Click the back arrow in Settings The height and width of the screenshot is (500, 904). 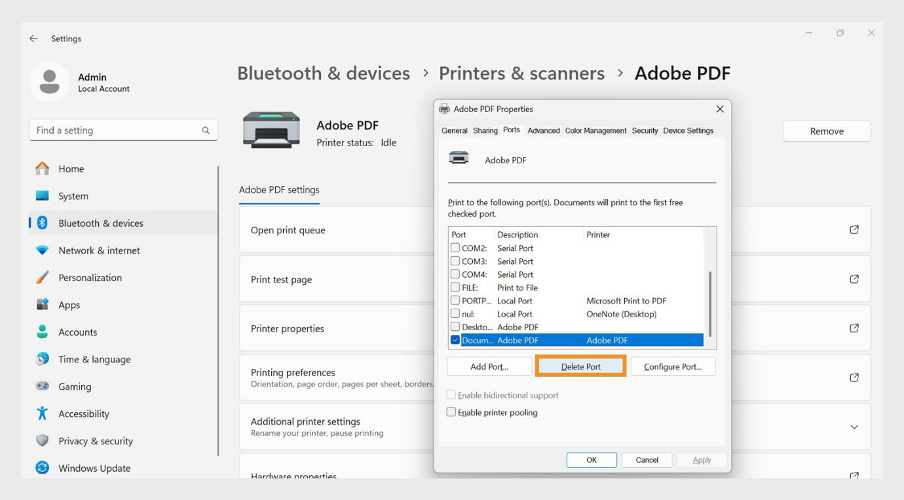[x=33, y=38]
